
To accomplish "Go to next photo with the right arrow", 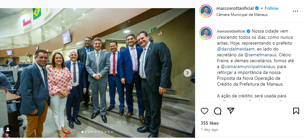I will [x=187, y=73].
